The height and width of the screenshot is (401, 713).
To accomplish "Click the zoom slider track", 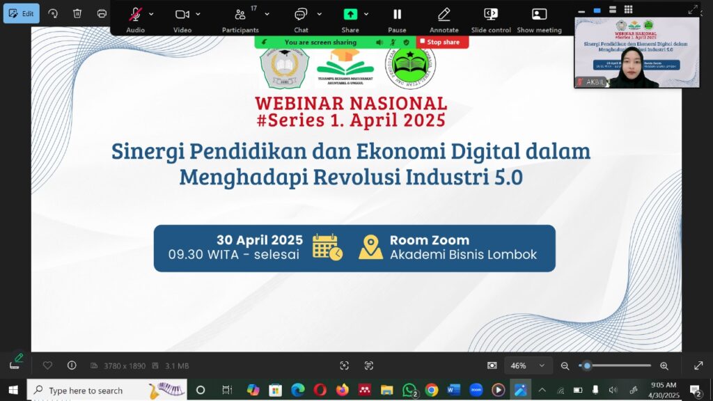I will point(615,365).
